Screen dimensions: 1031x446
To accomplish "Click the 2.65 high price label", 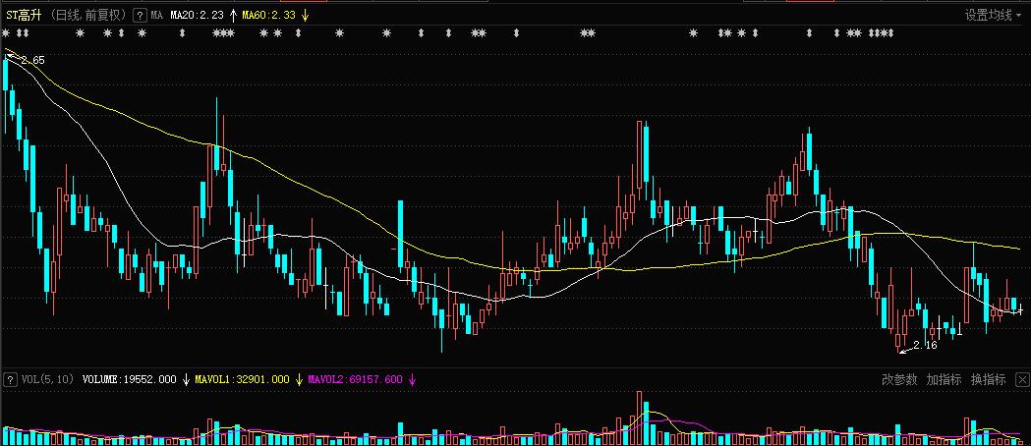I will [32, 60].
